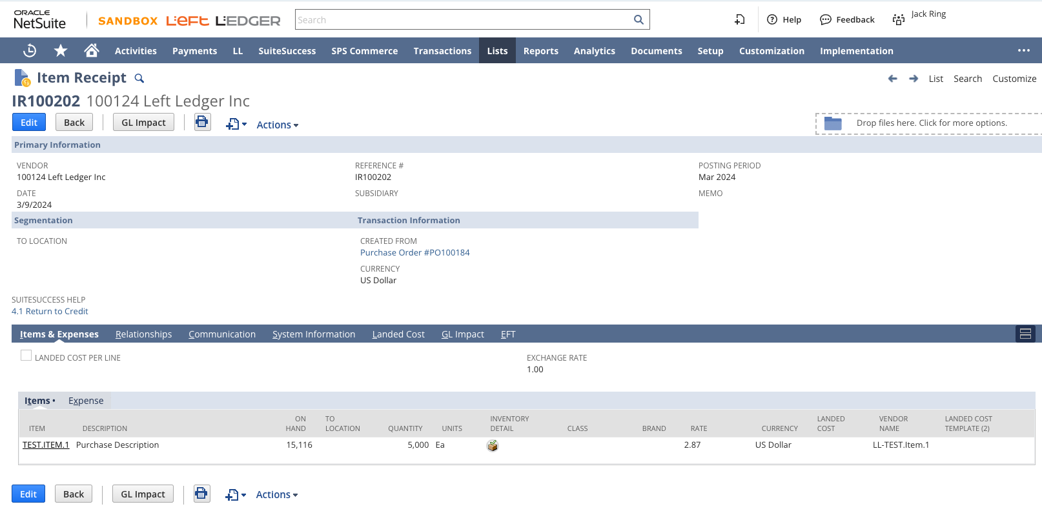Open the Activities menu
The height and width of the screenshot is (511, 1042).
coord(136,50)
